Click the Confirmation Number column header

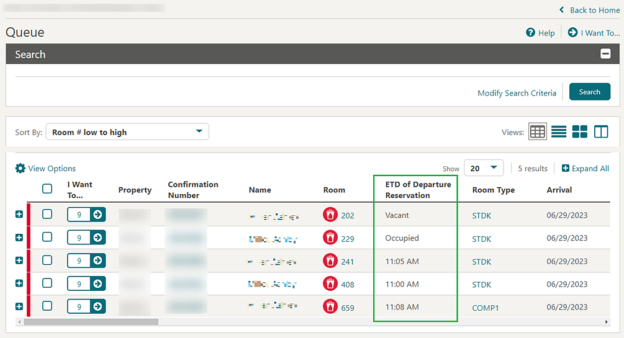(x=193, y=190)
